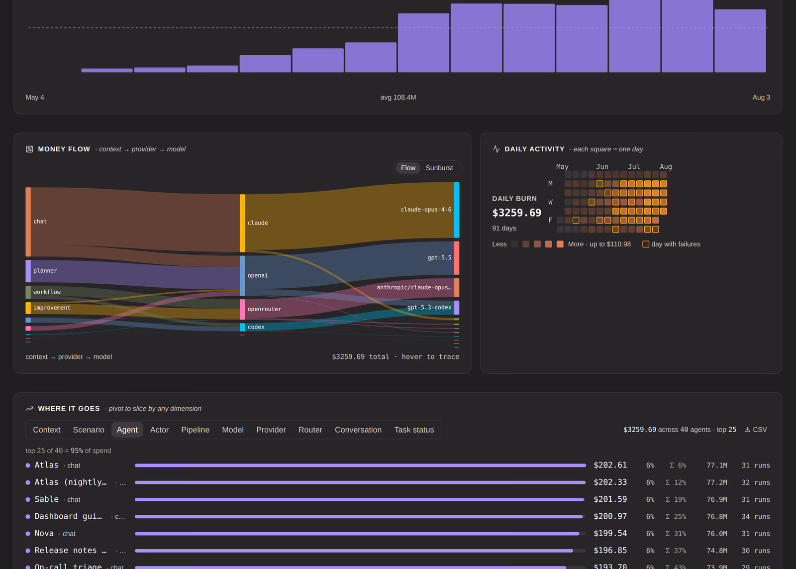Click the "77.1M" token count
796x569 pixels.
(x=717, y=465)
